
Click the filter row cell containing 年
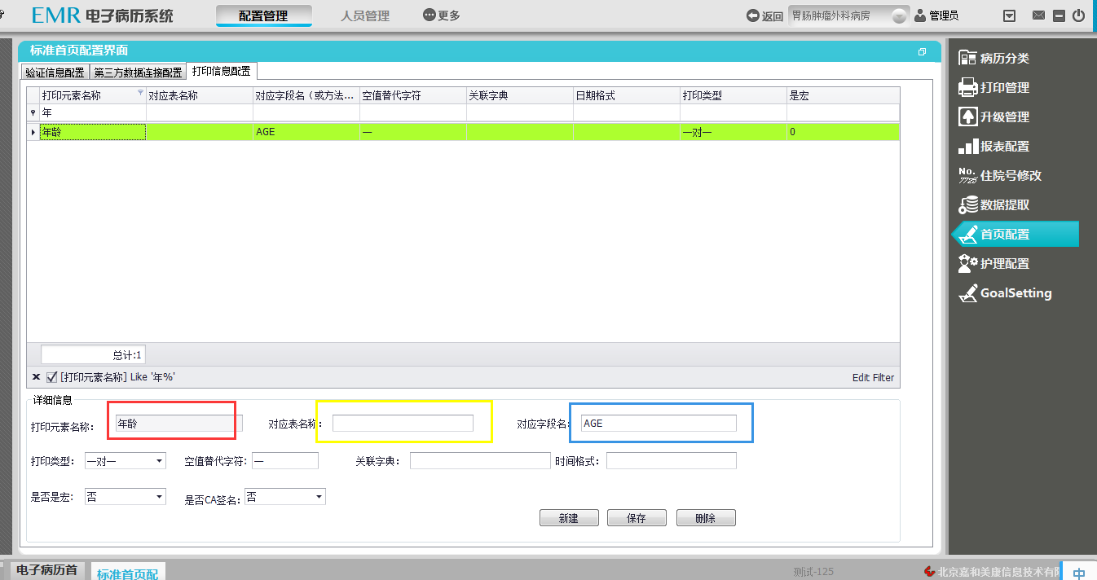click(x=92, y=113)
